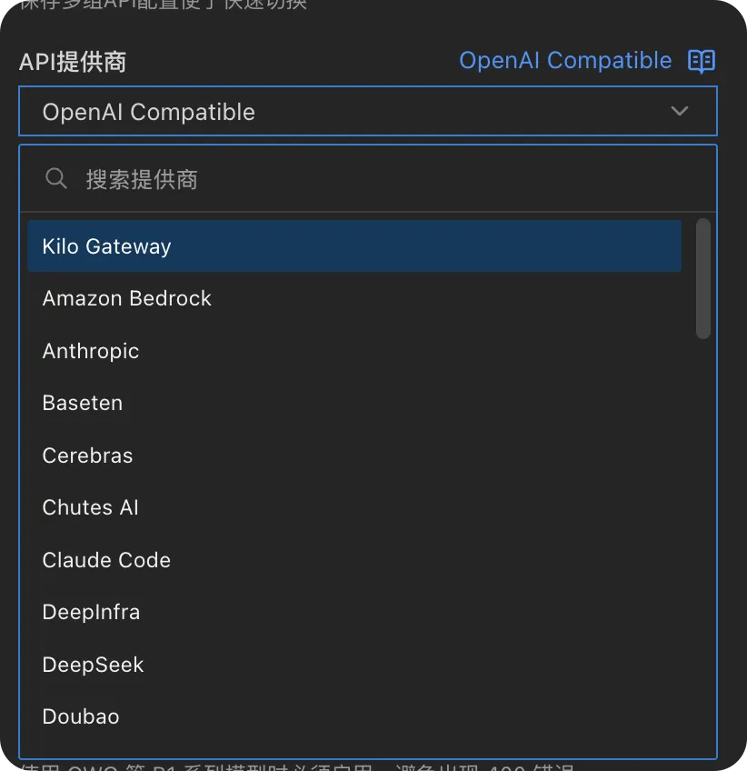Screen dimensions: 747x771
Task: Choose Amazon Bedrock provider
Action: 127,298
